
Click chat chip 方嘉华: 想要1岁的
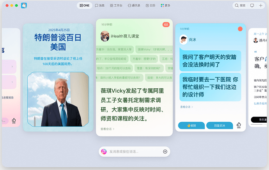pos(144,59)
